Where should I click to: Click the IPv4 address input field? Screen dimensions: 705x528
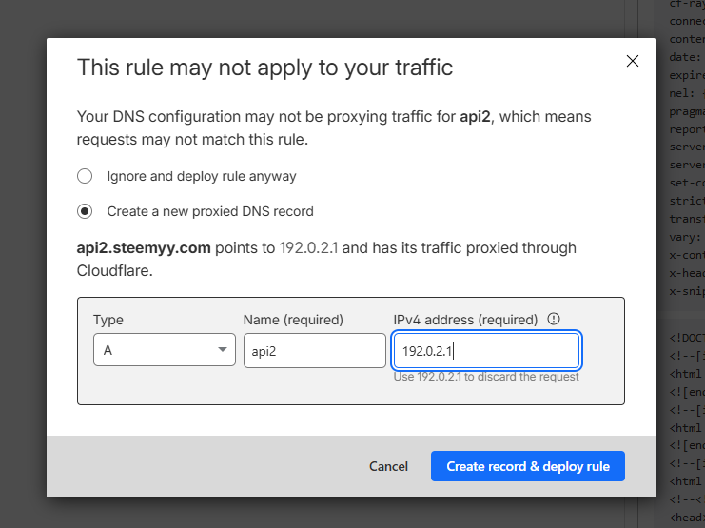(485, 351)
